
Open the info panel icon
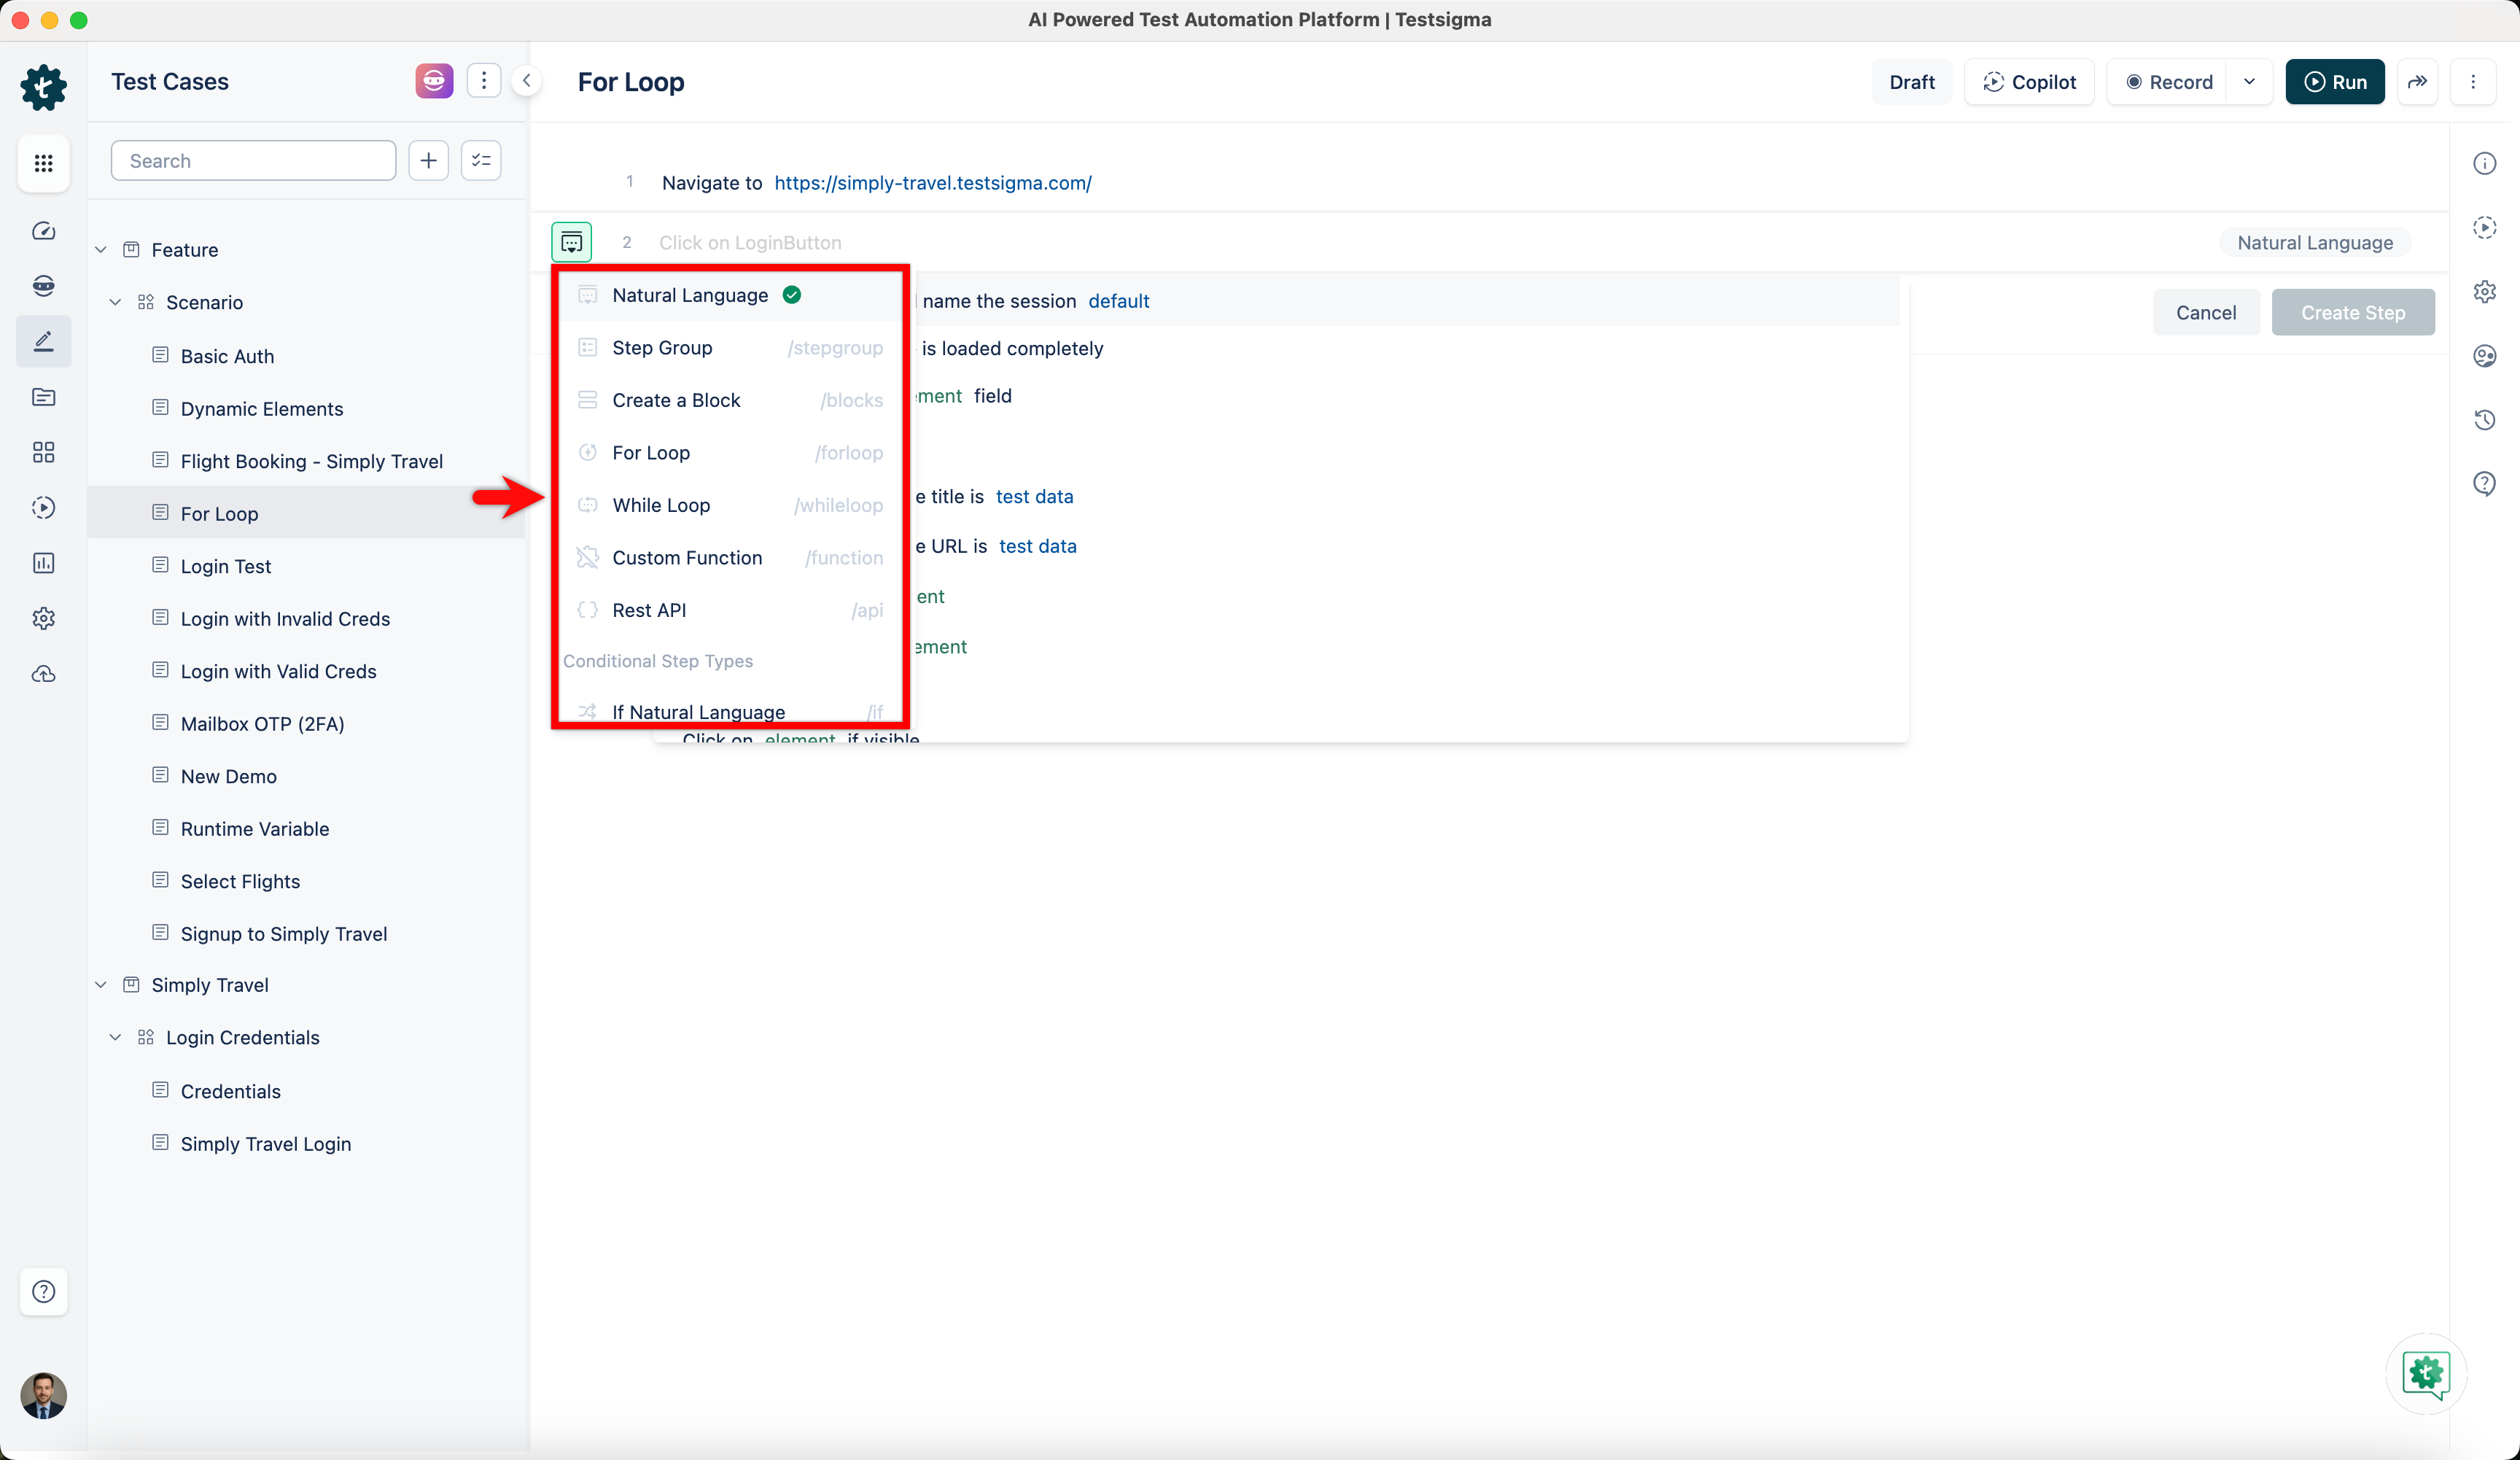[x=2484, y=163]
